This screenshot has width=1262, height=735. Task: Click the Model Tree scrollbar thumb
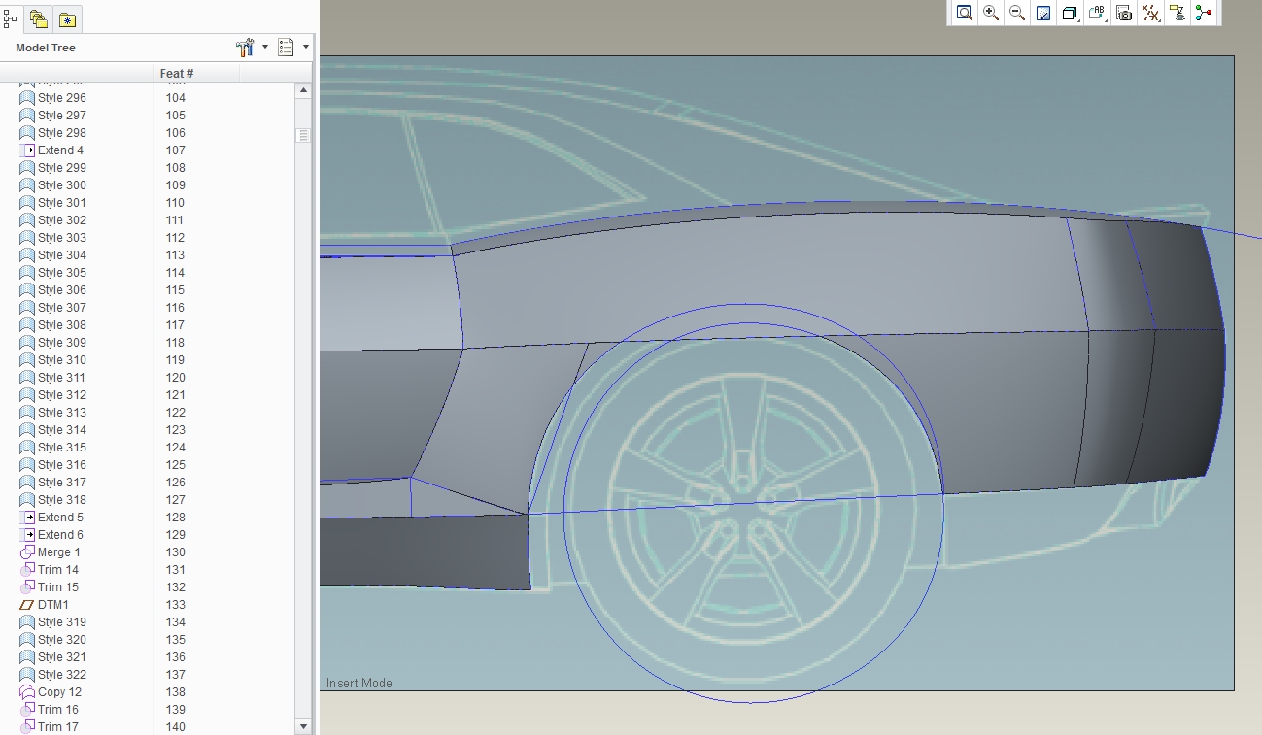point(303,136)
